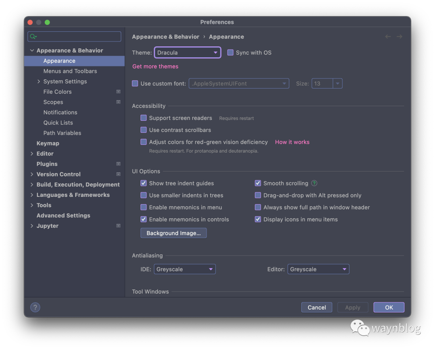Open the Keymap settings page
The height and width of the screenshot is (349, 435).
pyautogui.click(x=48, y=143)
